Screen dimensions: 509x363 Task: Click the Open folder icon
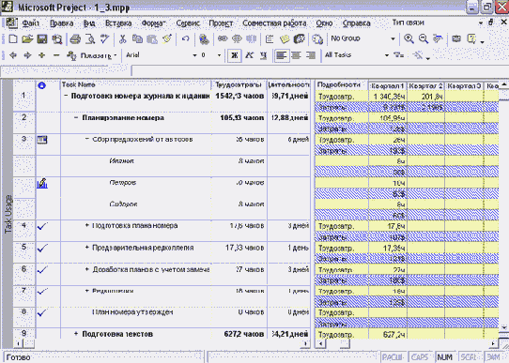[27, 39]
